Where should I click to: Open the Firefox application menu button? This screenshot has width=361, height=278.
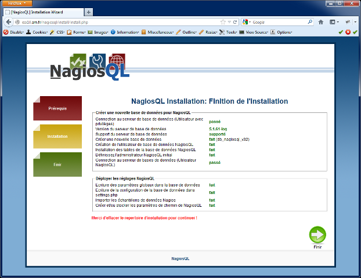[x=17, y=3]
